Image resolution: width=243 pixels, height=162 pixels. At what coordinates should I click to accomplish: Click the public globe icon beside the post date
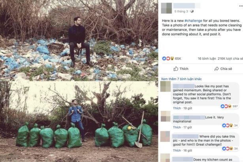click(x=192, y=11)
